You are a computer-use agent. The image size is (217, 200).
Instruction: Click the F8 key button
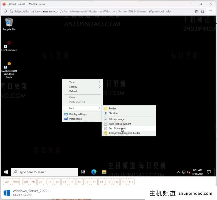tap(102, 182)
